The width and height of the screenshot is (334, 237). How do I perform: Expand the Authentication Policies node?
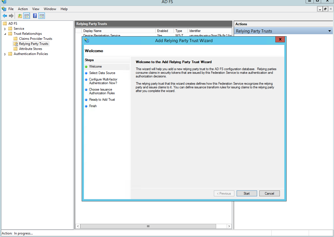pyautogui.click(x=5, y=54)
